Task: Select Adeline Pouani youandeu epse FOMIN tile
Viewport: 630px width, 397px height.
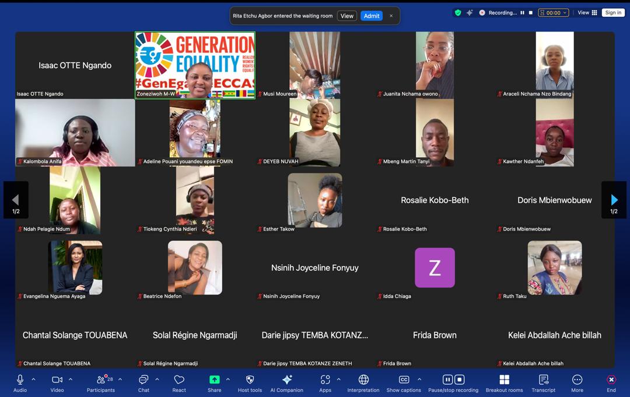Action: (195, 133)
